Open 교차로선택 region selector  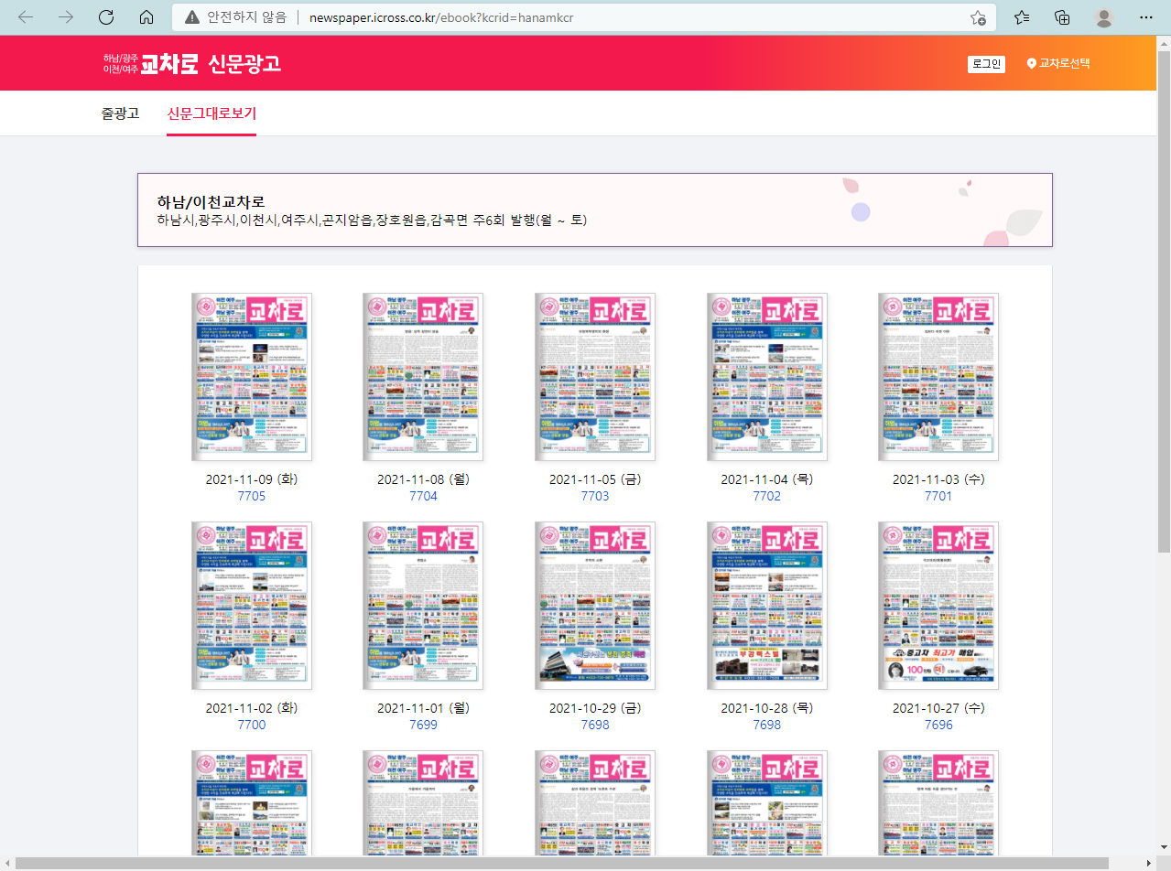(1058, 64)
